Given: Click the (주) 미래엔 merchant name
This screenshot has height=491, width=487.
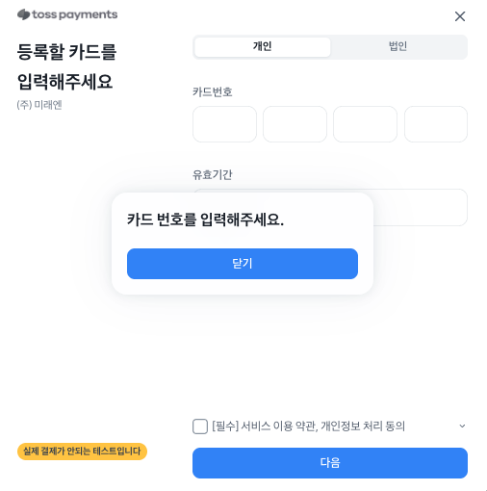Looking at the screenshot, I should [x=39, y=105].
